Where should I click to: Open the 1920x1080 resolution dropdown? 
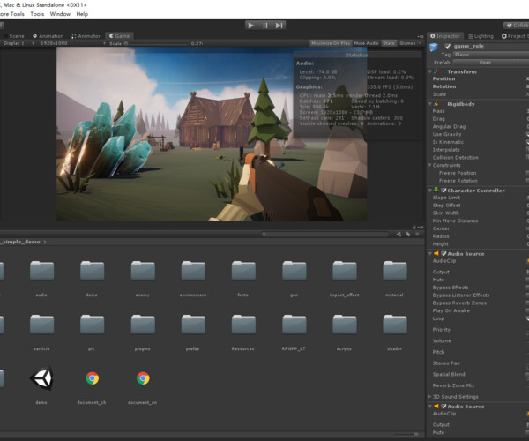click(x=71, y=43)
